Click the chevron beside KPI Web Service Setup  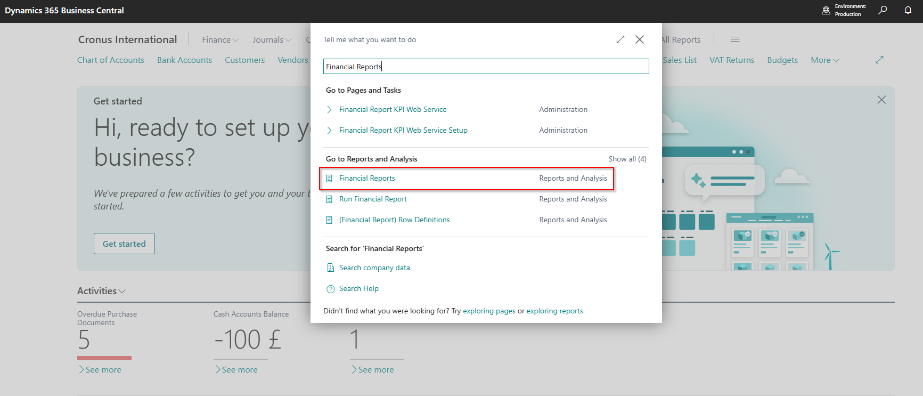pos(329,130)
